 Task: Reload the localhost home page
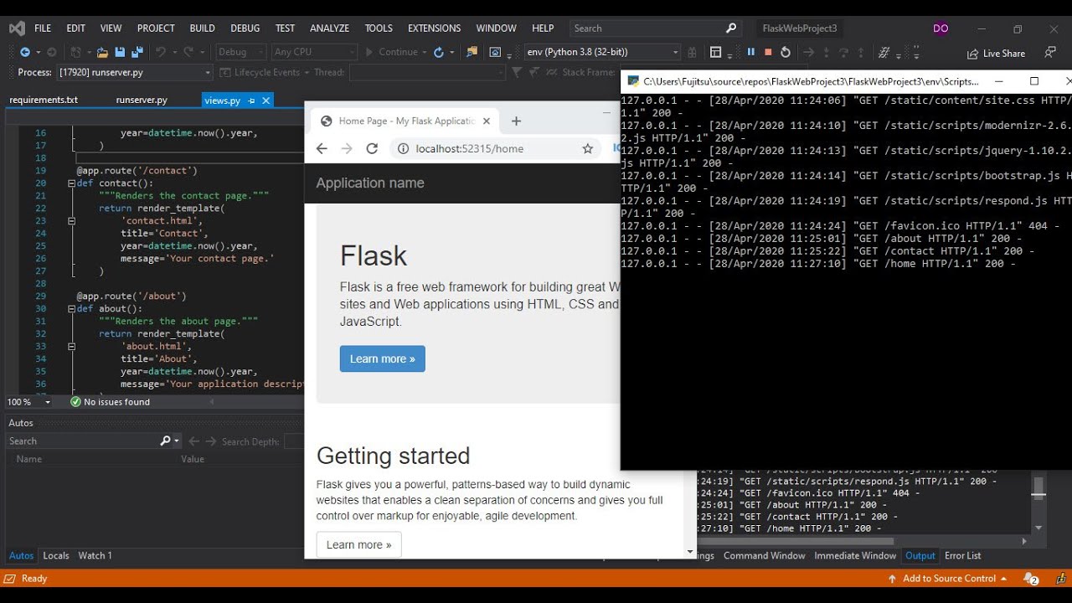[x=372, y=148]
